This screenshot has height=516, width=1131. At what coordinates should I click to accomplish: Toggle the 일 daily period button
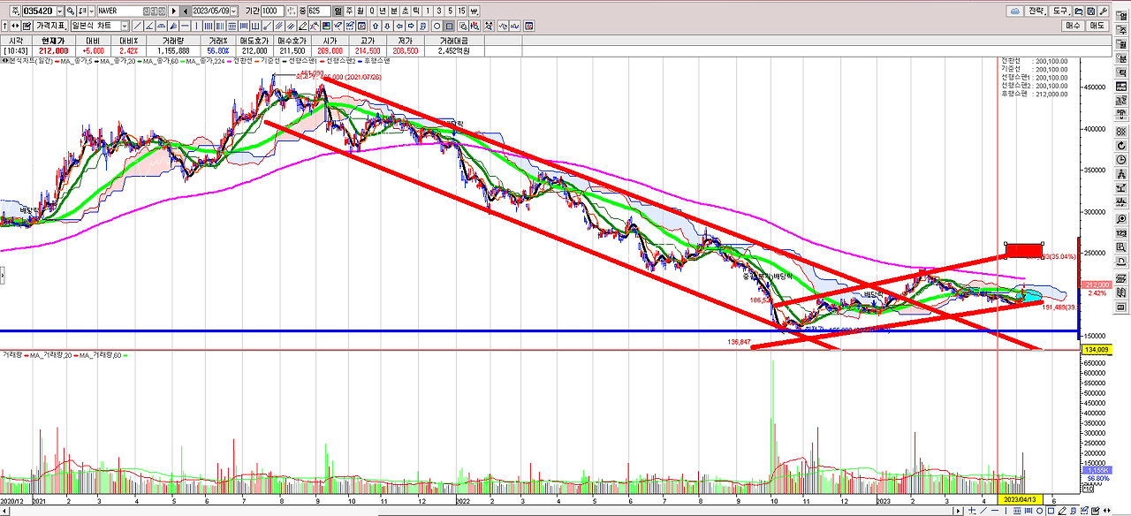[x=338, y=11]
